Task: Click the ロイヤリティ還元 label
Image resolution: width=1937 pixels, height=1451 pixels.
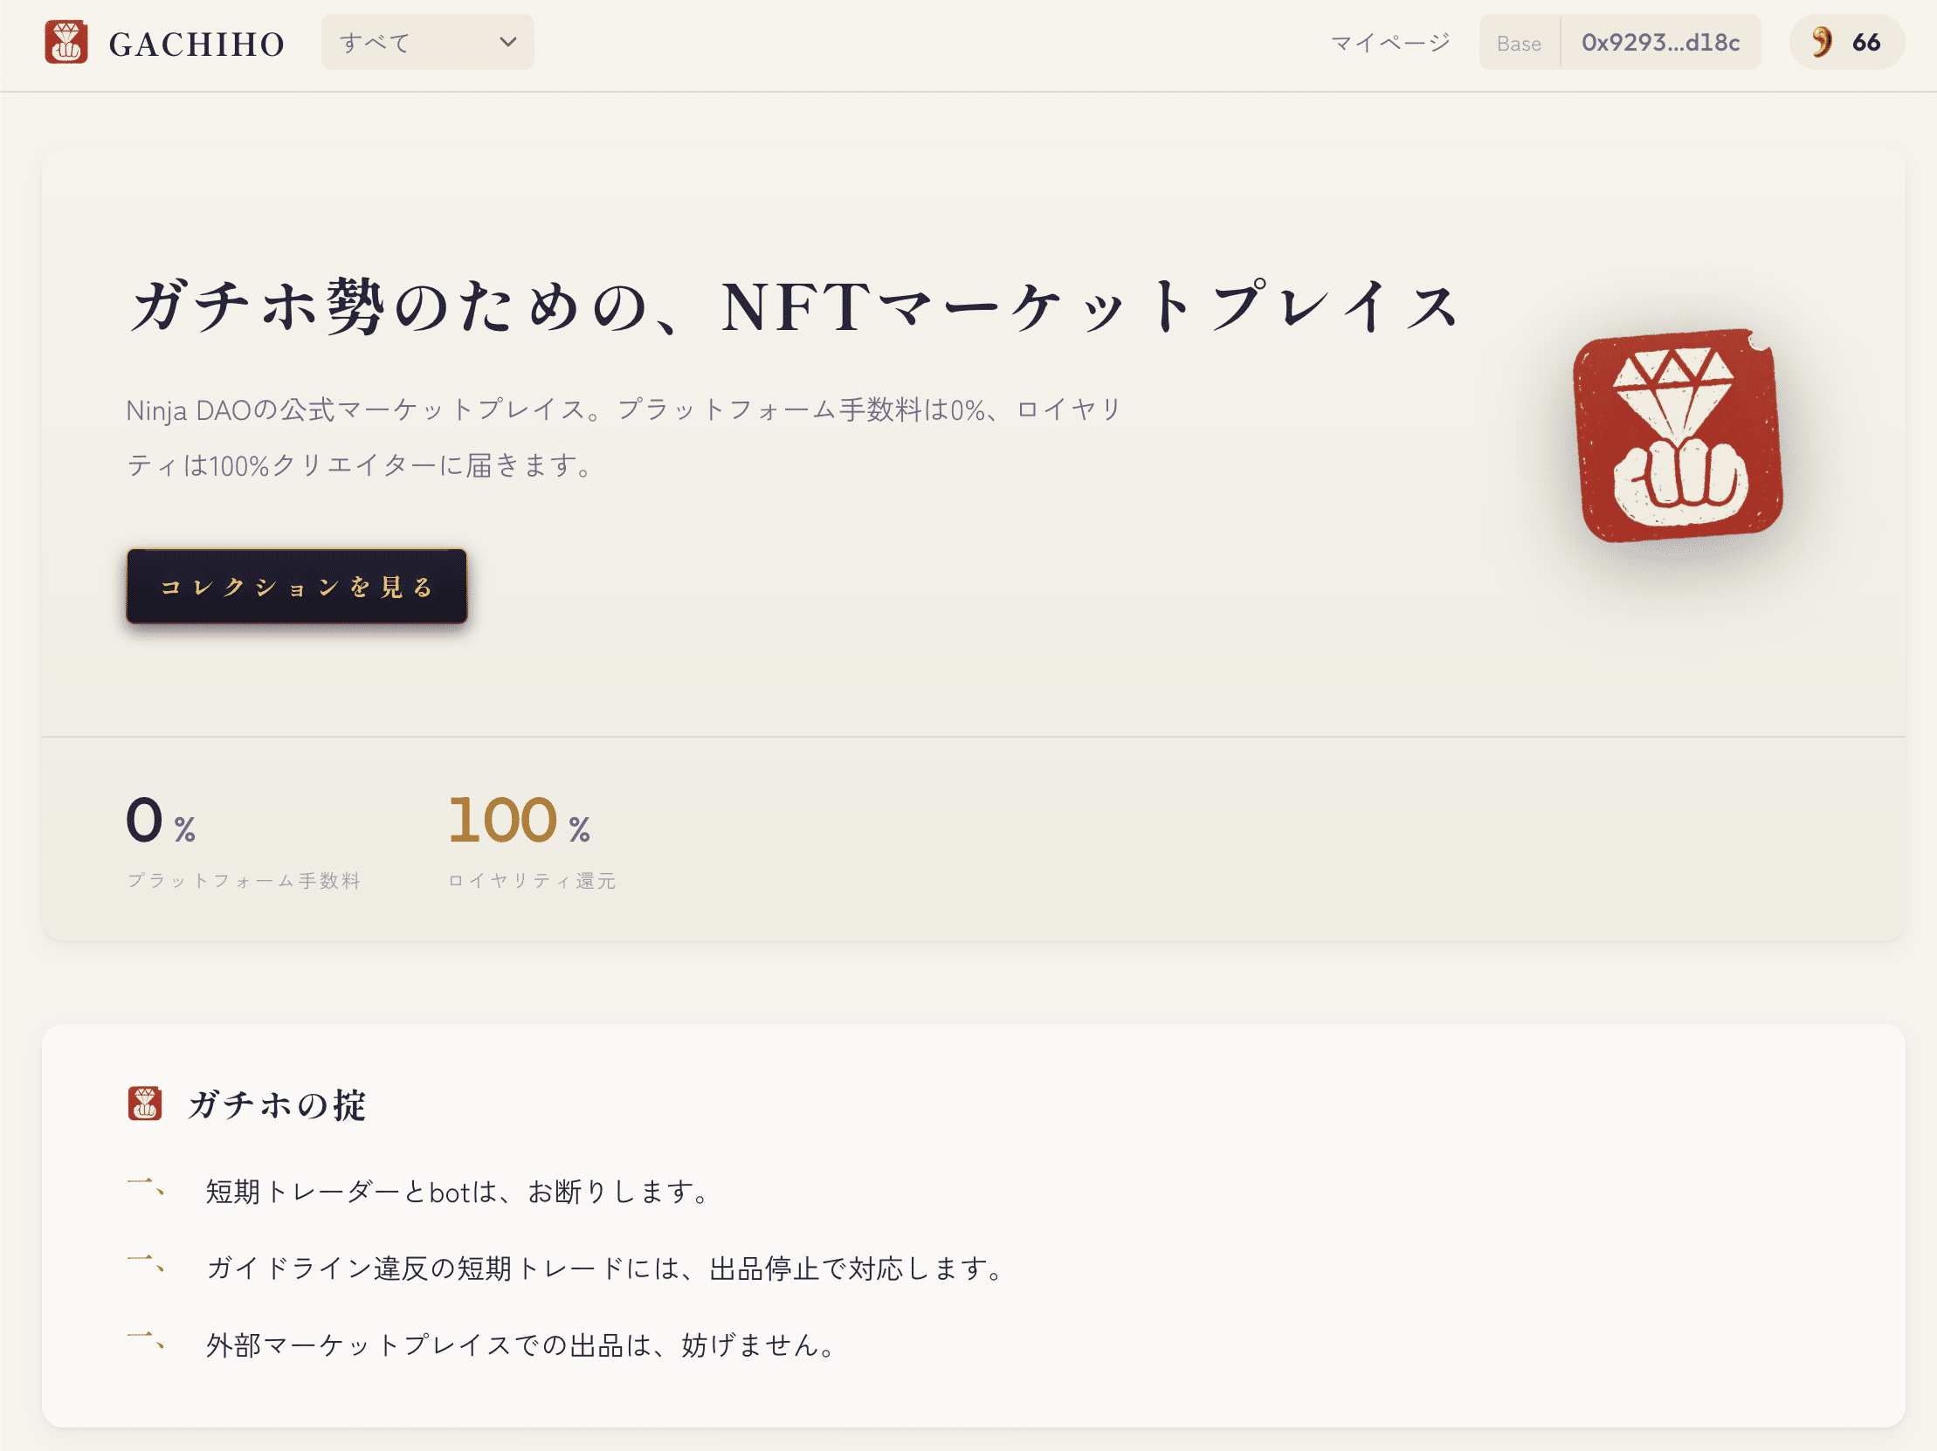Action: click(x=533, y=880)
